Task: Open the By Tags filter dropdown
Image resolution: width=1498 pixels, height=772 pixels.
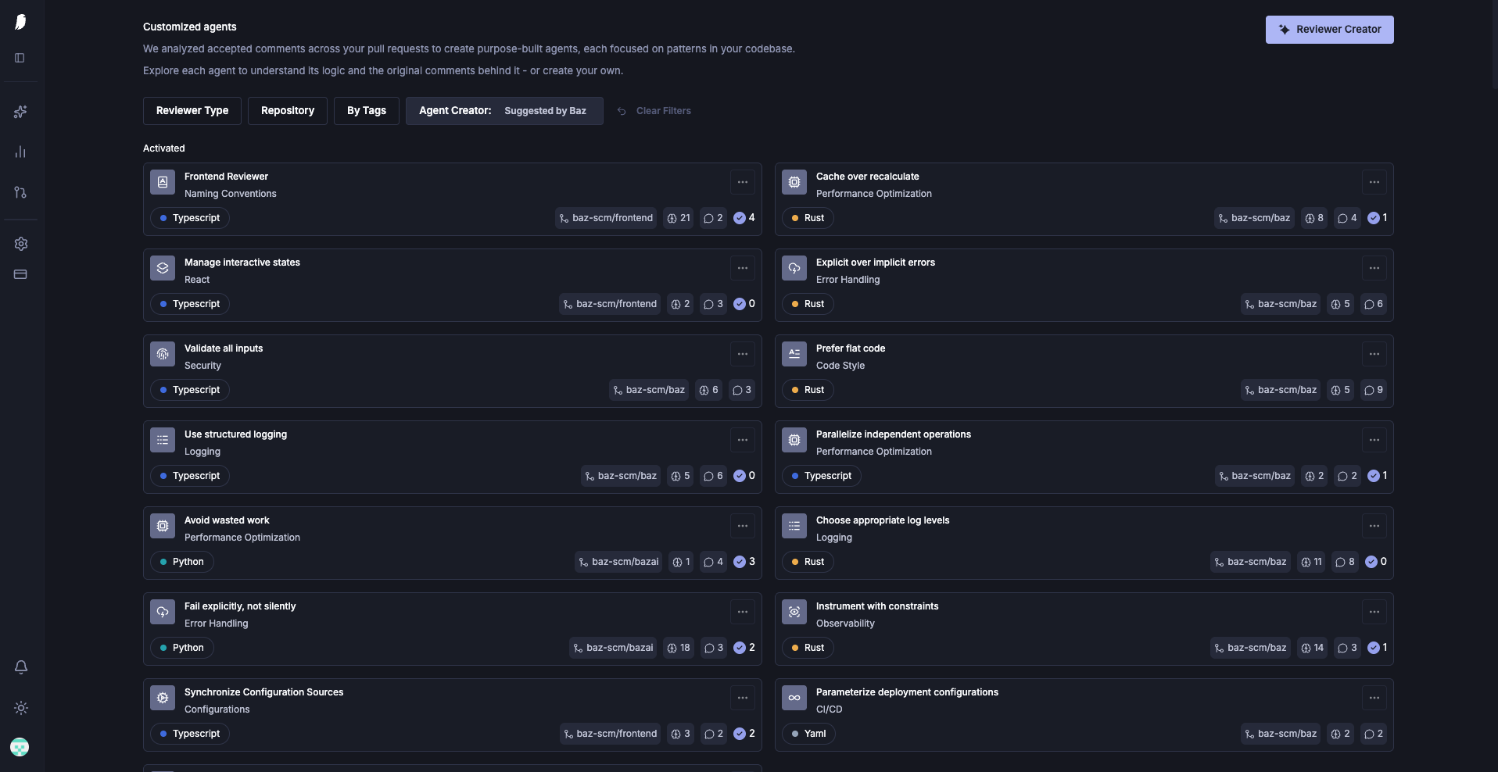Action: (367, 111)
